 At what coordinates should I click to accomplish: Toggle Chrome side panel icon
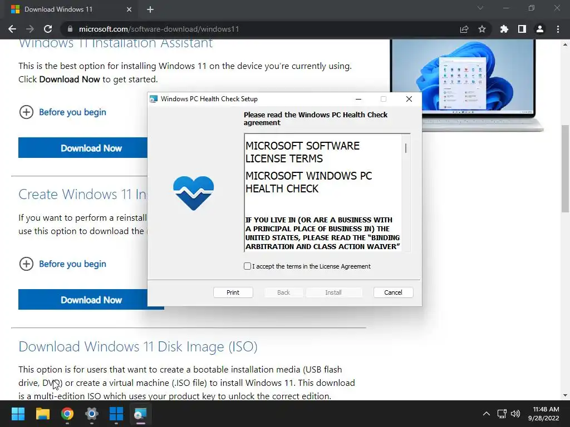tap(522, 29)
